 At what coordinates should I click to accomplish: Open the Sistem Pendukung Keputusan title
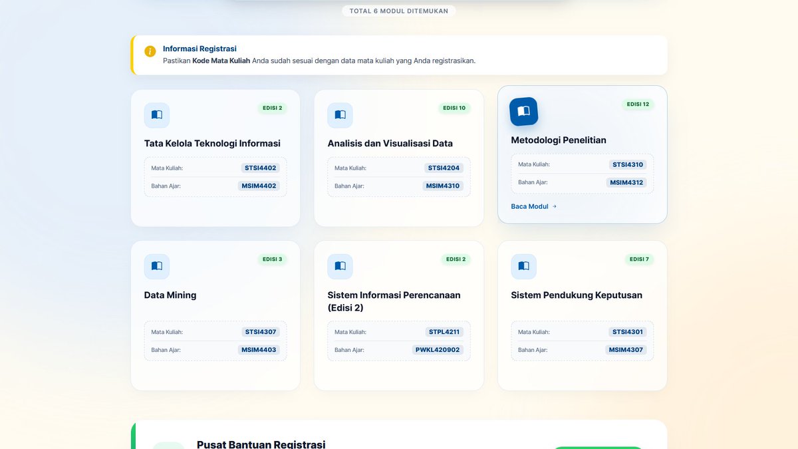577,295
